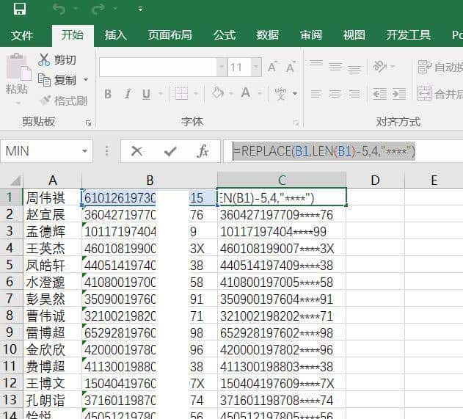The image size is (463, 419).
Task: Expand the fill color dropdown arrow
Action: [x=231, y=94]
